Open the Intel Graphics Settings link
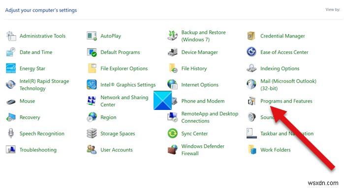 (x=128, y=85)
